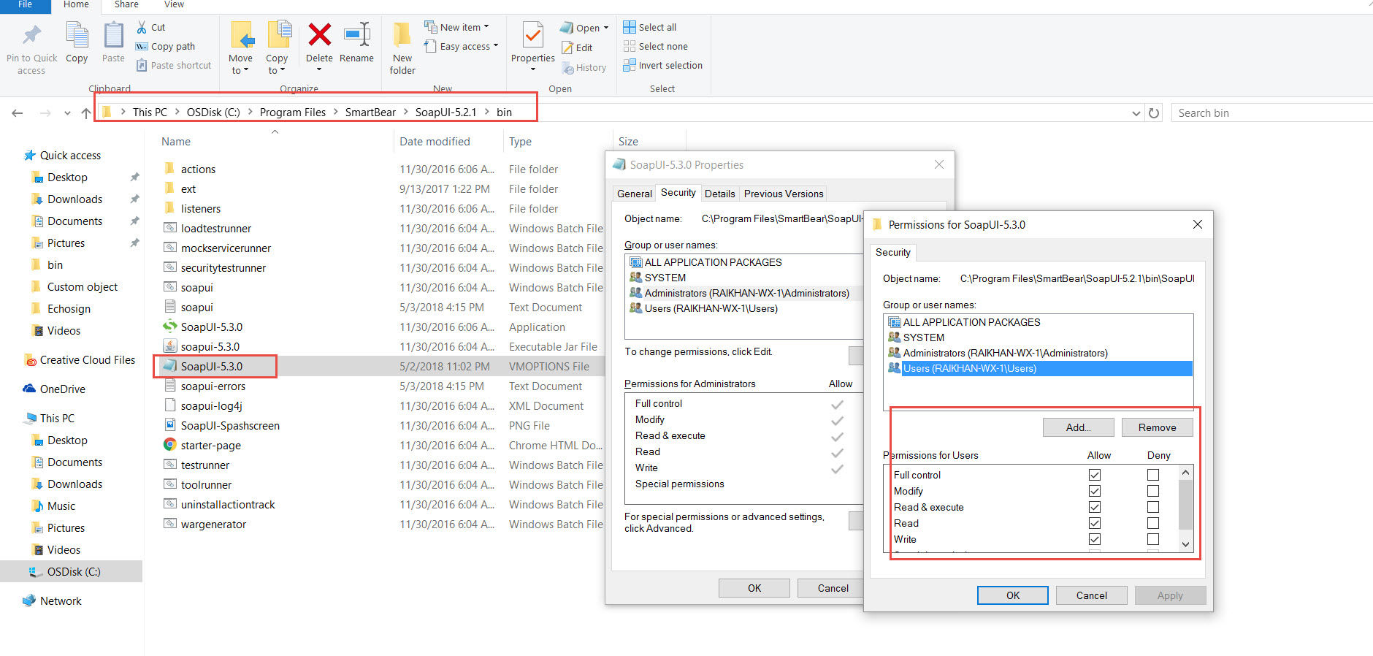Sort files by Date modified column
This screenshot has height=656, width=1373.
click(x=435, y=142)
